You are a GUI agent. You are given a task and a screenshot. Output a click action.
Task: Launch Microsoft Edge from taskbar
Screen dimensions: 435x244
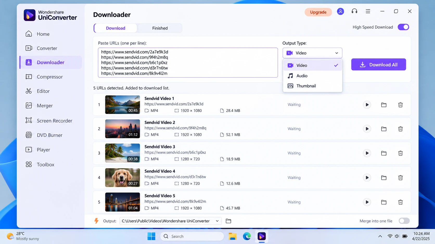247,236
